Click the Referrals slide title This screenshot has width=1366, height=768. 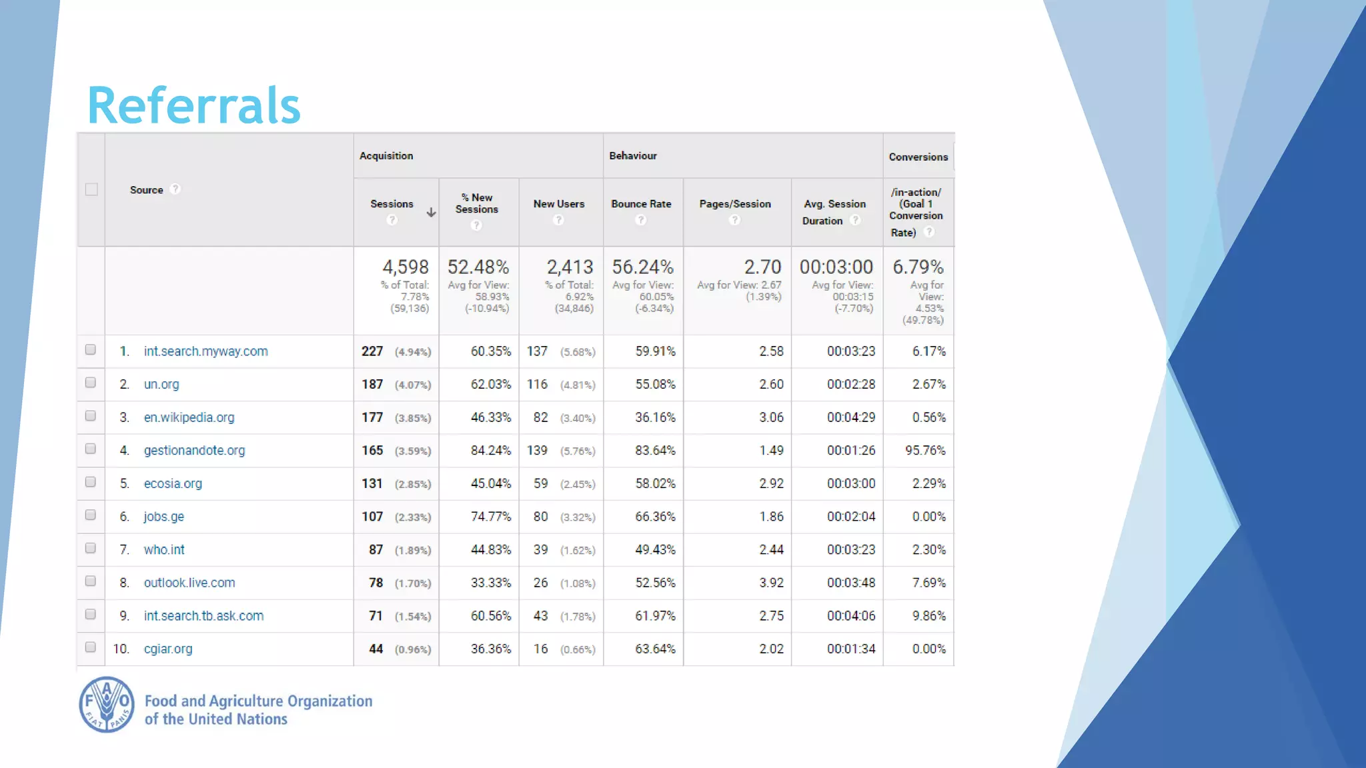194,105
